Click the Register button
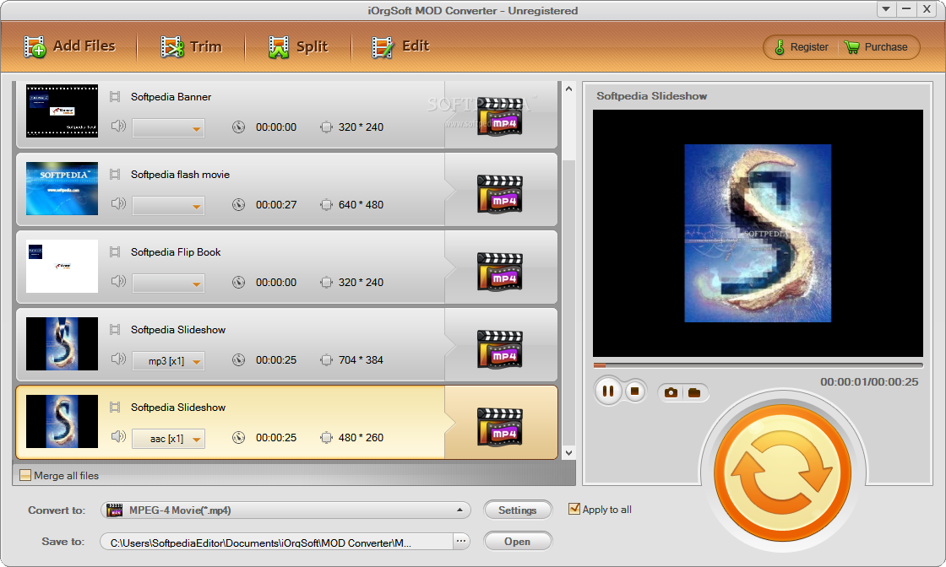This screenshot has width=946, height=567. click(x=802, y=47)
